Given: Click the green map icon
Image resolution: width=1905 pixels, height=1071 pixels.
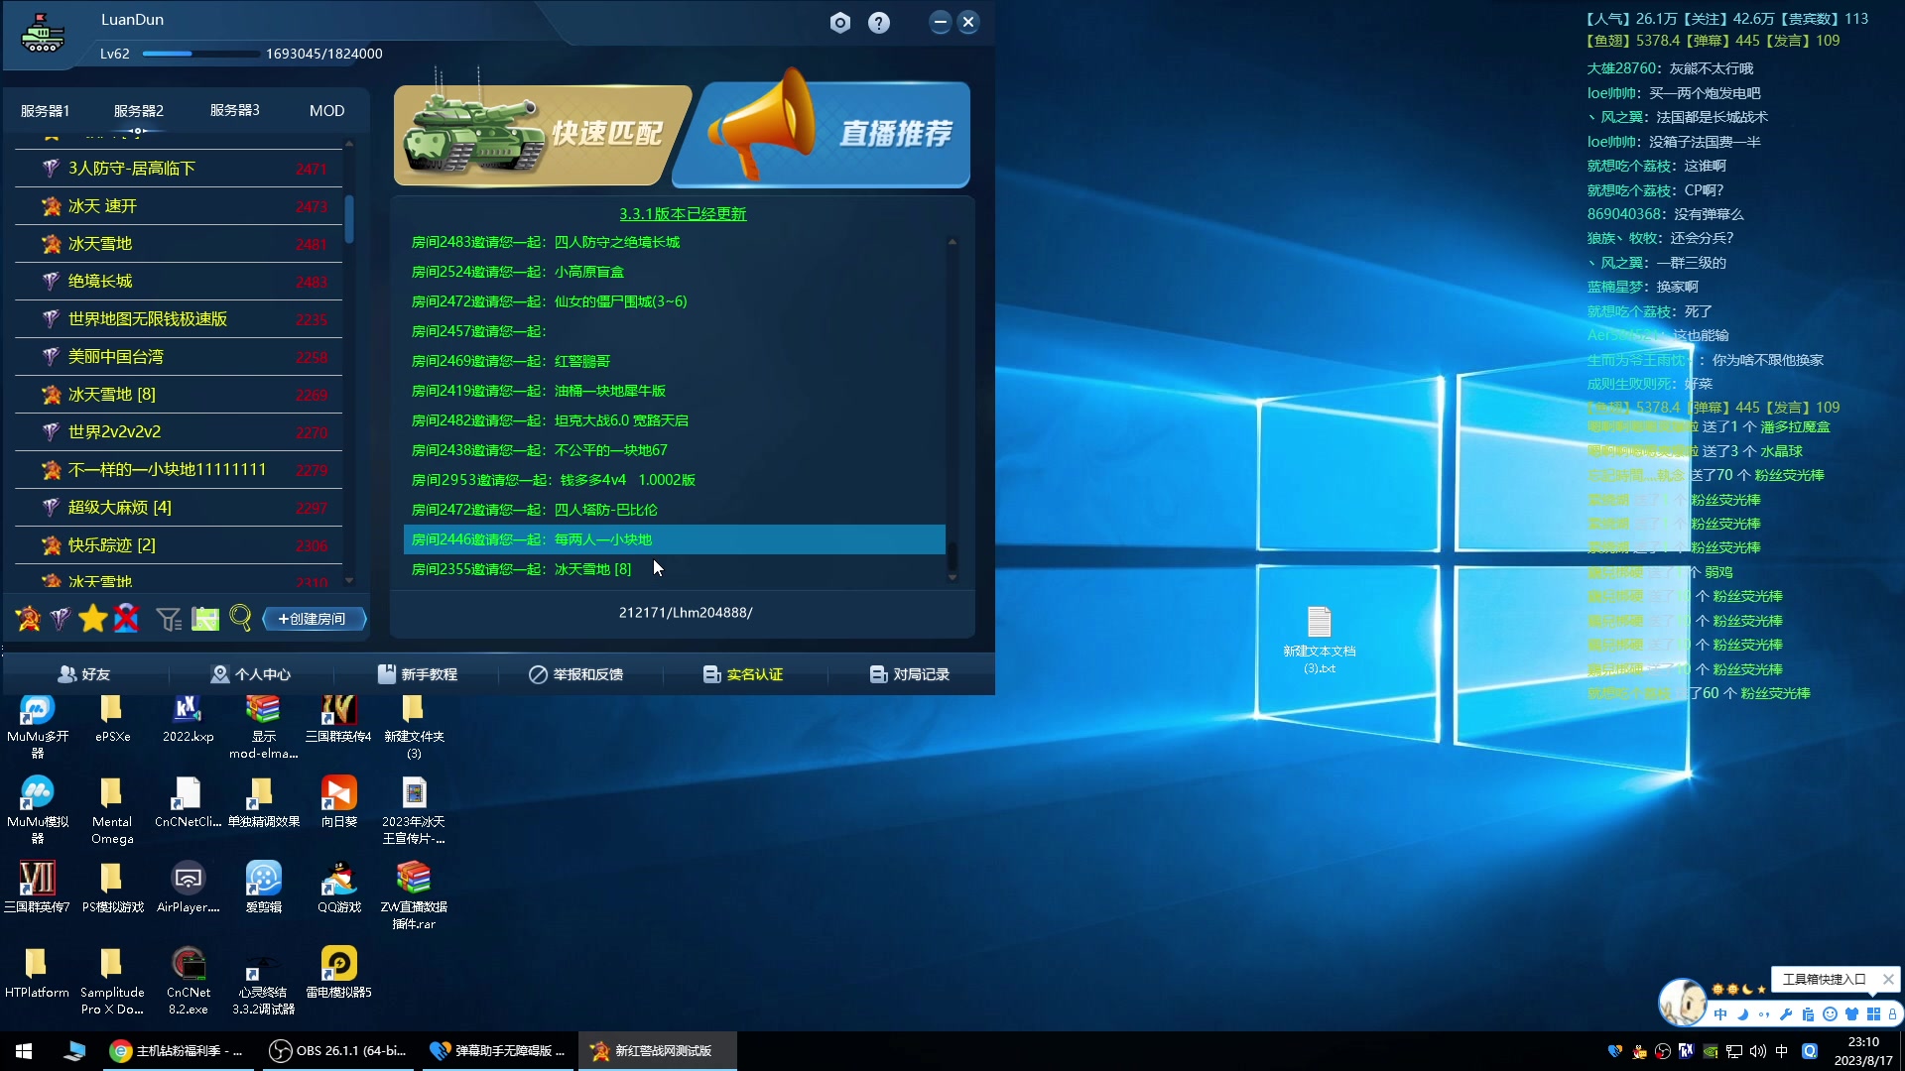Looking at the screenshot, I should click(x=205, y=619).
